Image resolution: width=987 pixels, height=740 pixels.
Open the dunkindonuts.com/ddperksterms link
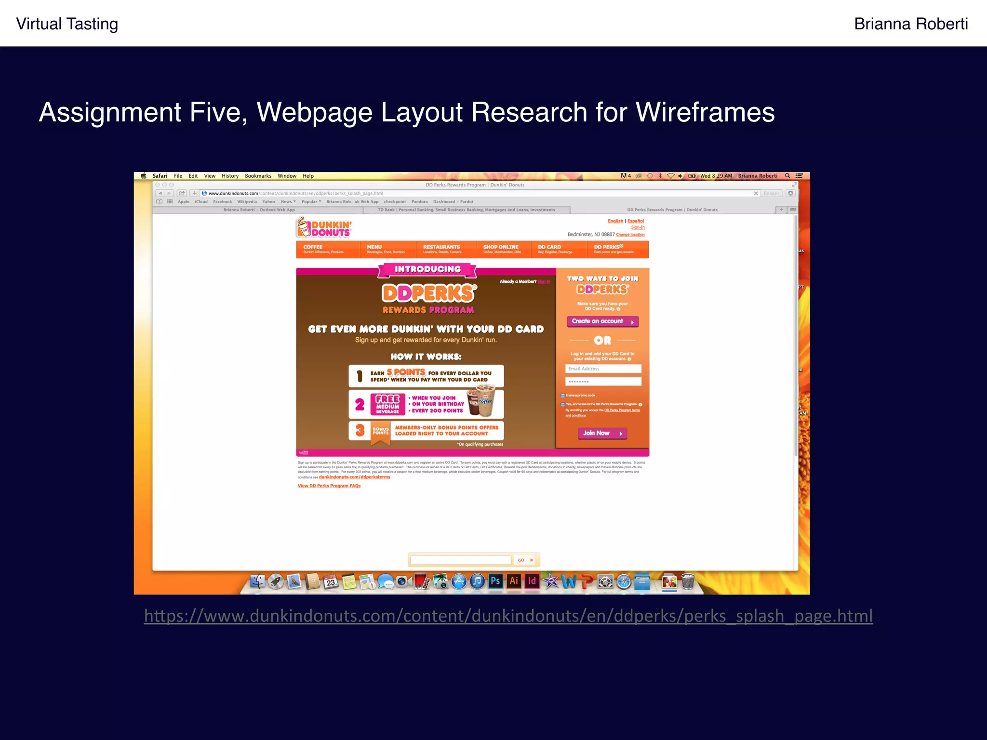(354, 477)
